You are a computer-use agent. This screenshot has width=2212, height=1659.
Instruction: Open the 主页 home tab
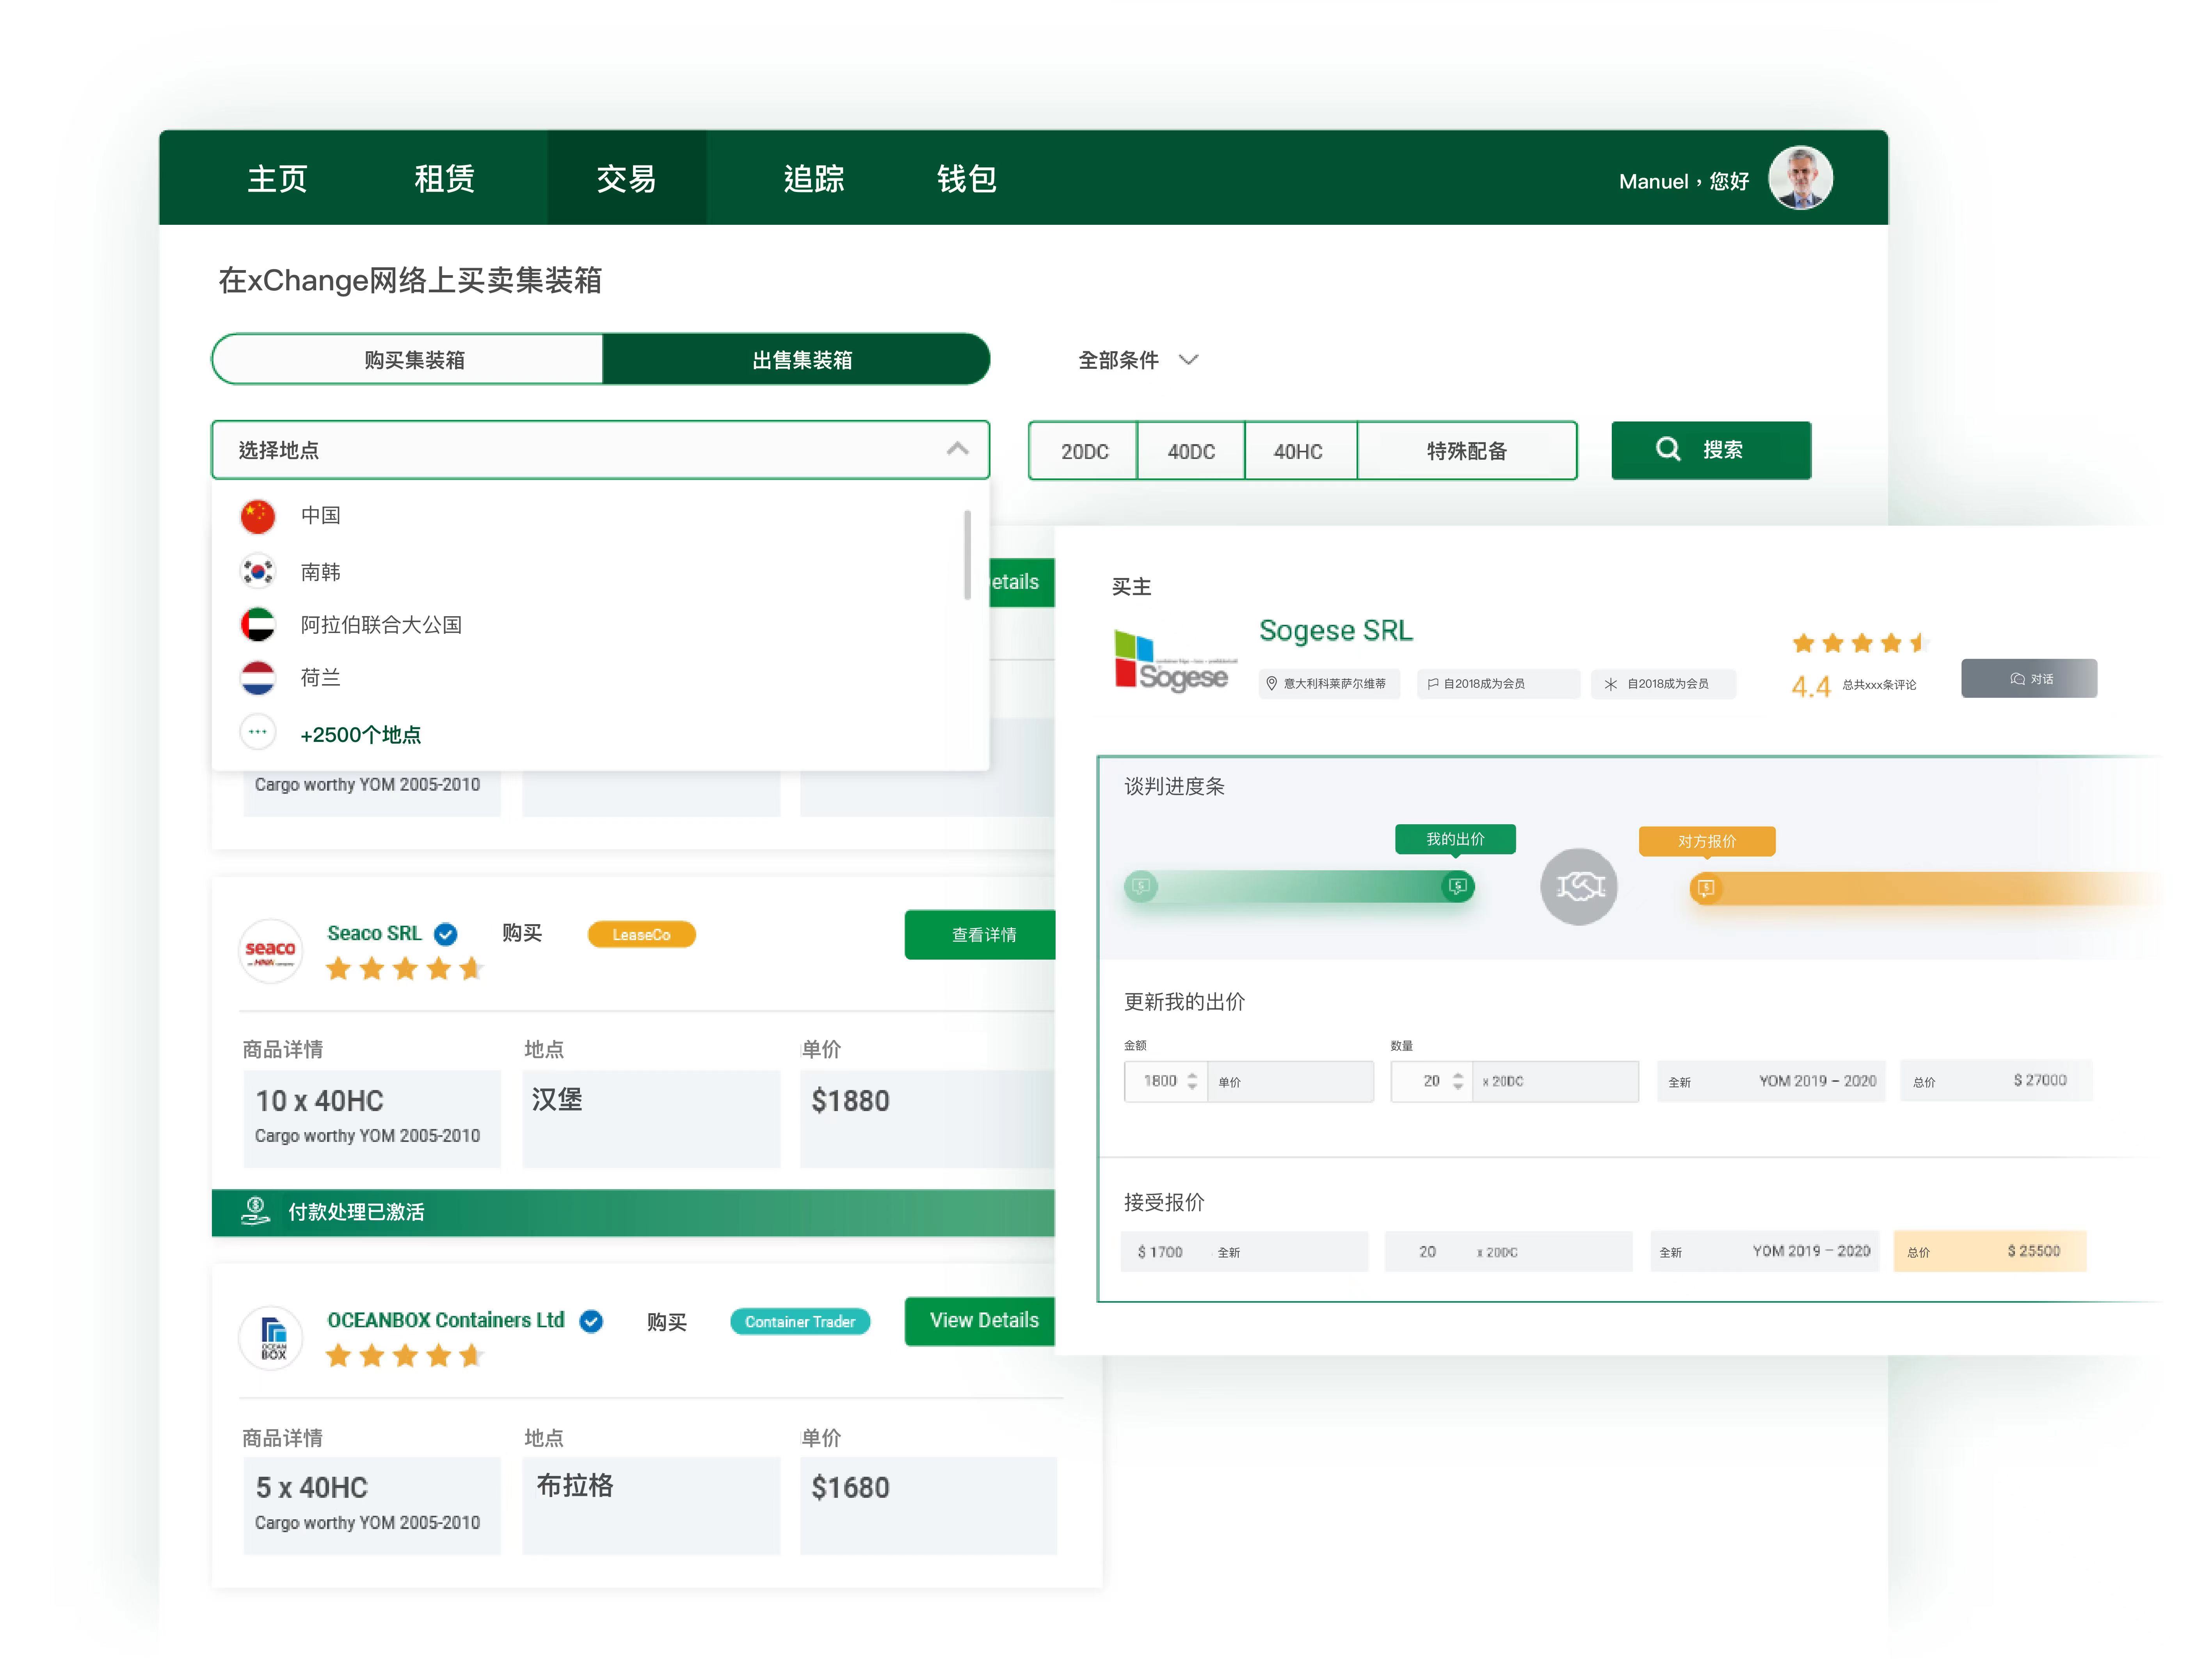click(x=277, y=179)
